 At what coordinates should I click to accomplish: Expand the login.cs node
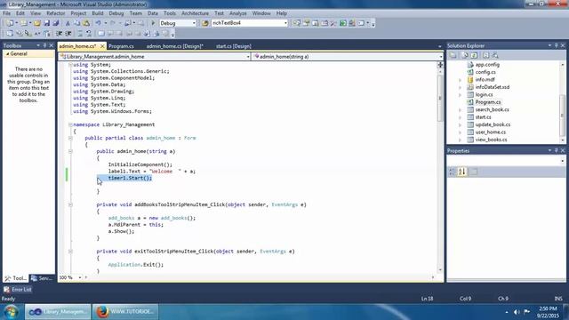(461, 95)
